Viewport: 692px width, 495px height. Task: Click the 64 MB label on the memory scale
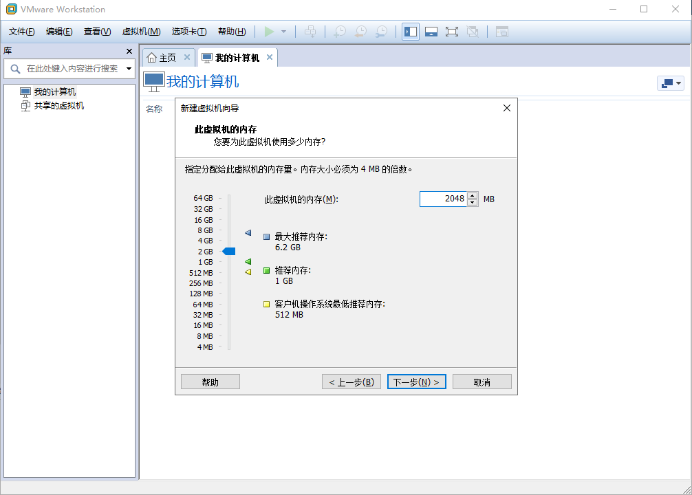click(202, 305)
